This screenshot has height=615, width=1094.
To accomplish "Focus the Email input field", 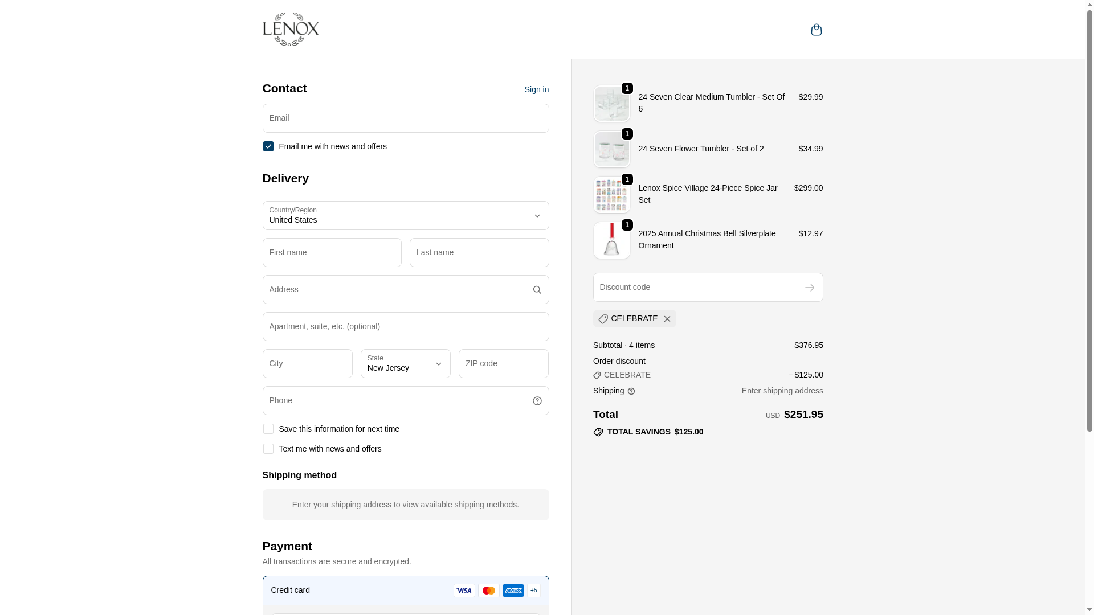I will click(x=405, y=118).
